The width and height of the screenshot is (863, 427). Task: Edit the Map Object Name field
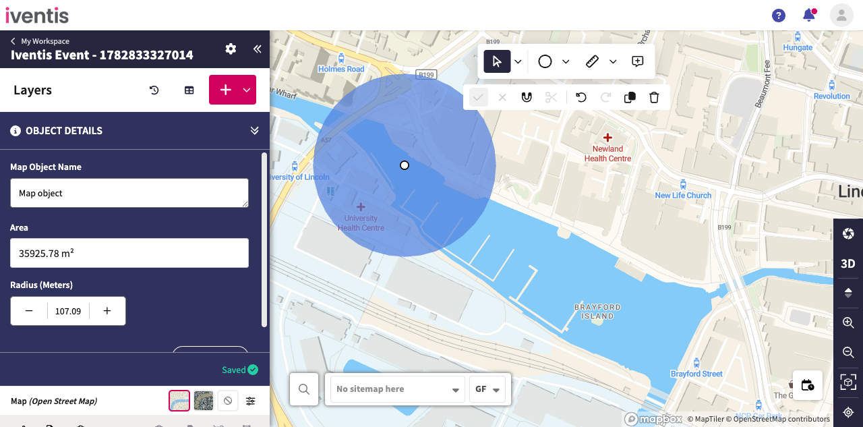[129, 193]
